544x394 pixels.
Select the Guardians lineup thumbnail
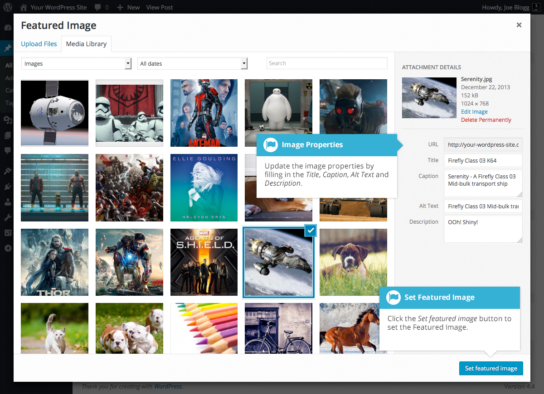coord(54,187)
